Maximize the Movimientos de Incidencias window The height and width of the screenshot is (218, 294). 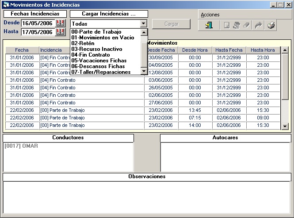tap(281, 5)
